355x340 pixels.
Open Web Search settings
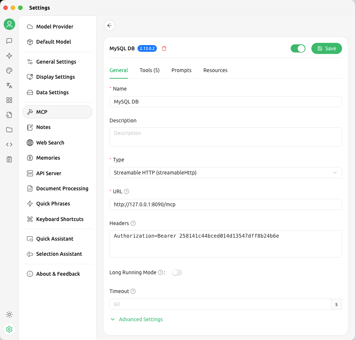tap(50, 143)
